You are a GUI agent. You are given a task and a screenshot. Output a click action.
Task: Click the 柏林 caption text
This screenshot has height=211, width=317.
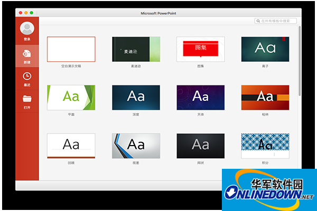pos(265,114)
